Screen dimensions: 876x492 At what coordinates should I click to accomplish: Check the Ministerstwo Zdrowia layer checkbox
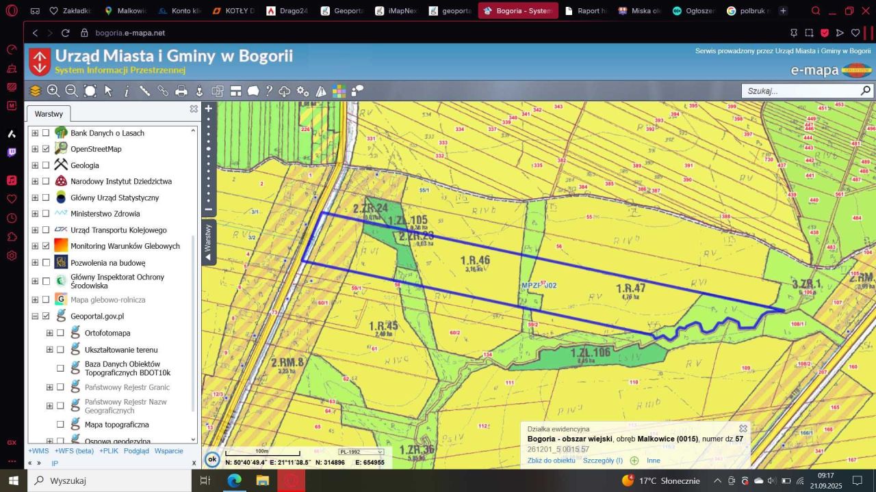pos(47,214)
